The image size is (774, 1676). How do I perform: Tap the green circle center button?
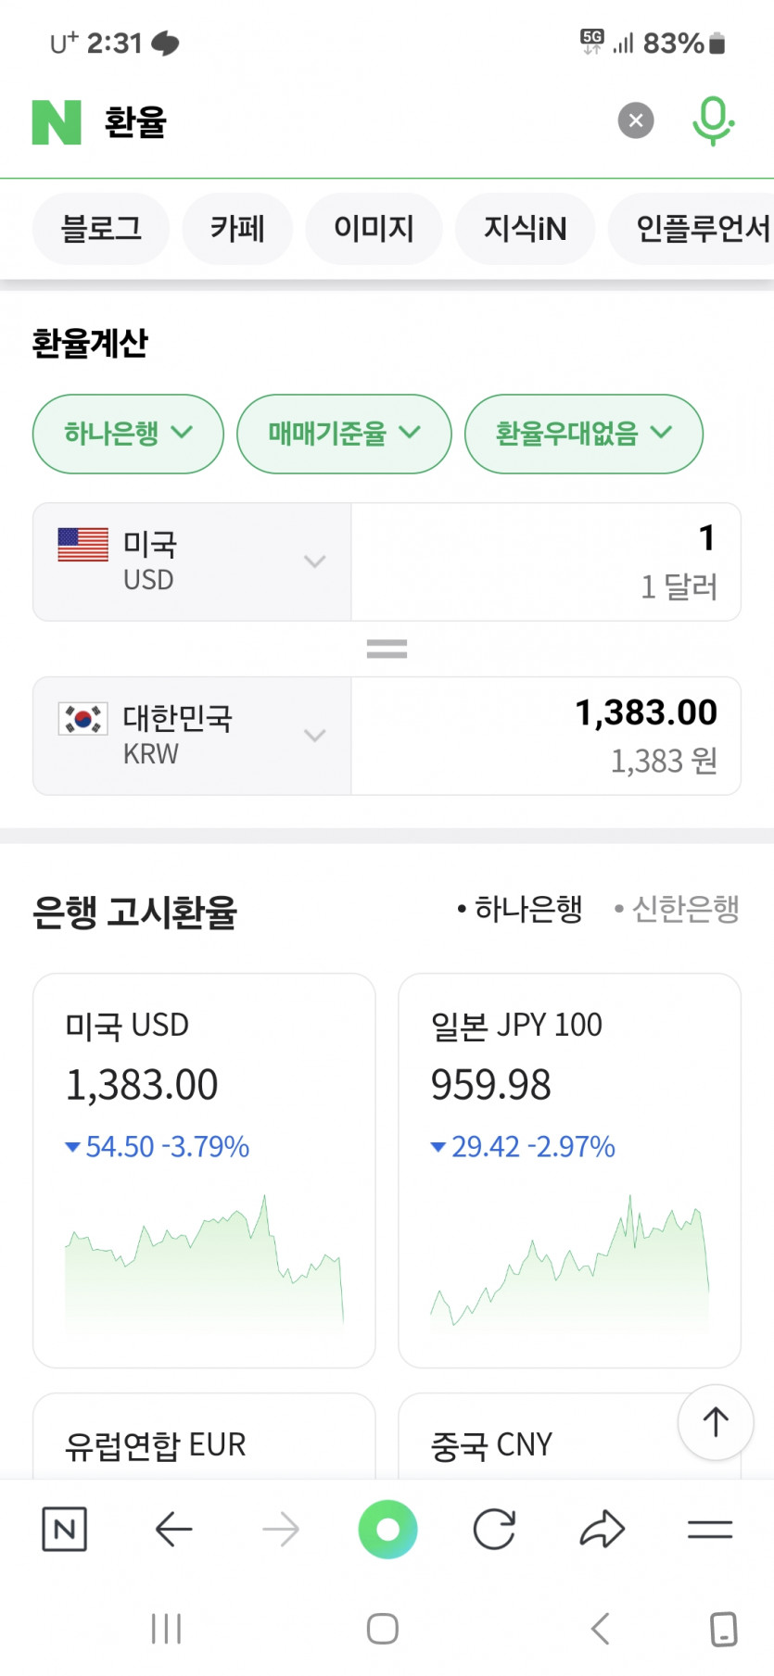click(387, 1529)
